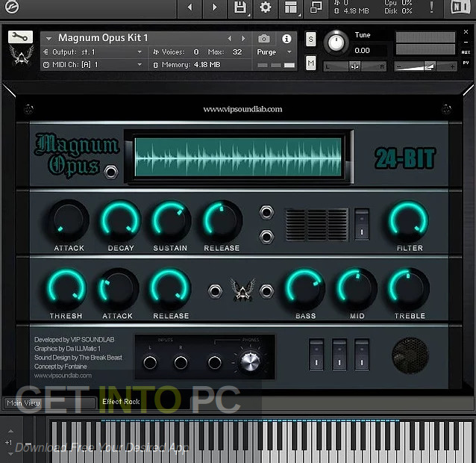Click the Thresh knob
Viewport: 476px width, 463px height.
[x=66, y=288]
